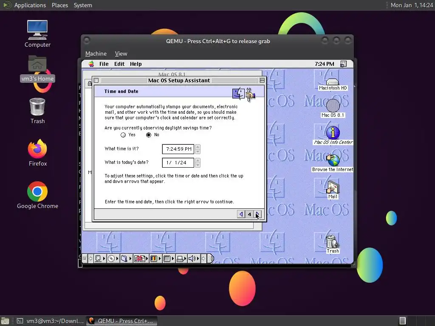The height and width of the screenshot is (326, 435).
Task: Select Yes for daylight savings time
Action: [123, 135]
